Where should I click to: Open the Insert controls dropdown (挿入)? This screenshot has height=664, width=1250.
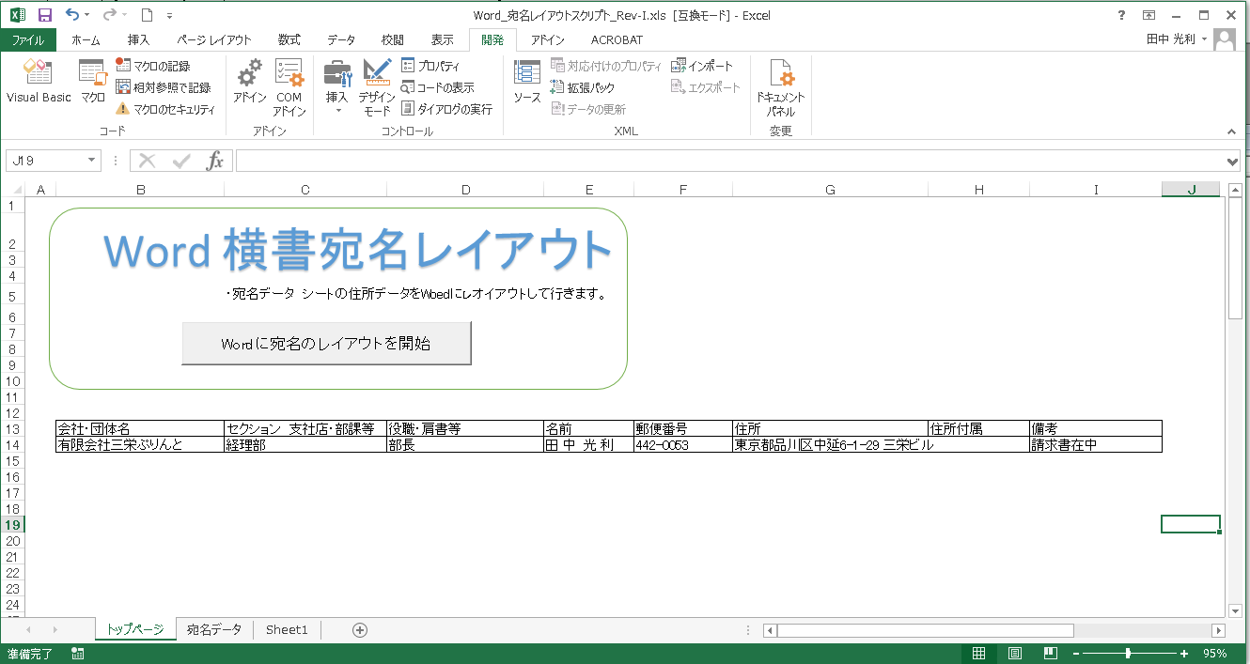[x=336, y=87]
